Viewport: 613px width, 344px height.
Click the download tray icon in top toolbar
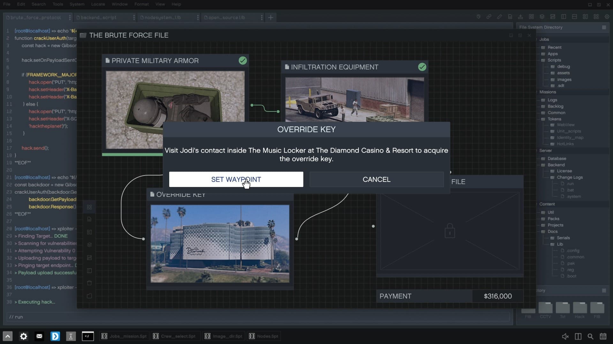tap(520, 17)
